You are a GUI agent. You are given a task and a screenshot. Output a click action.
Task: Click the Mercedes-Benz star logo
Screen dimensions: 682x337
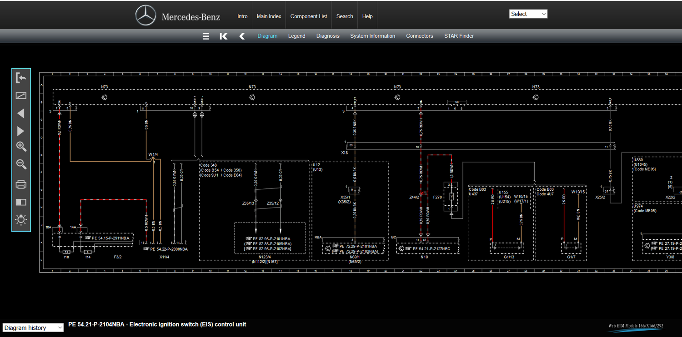click(x=145, y=16)
